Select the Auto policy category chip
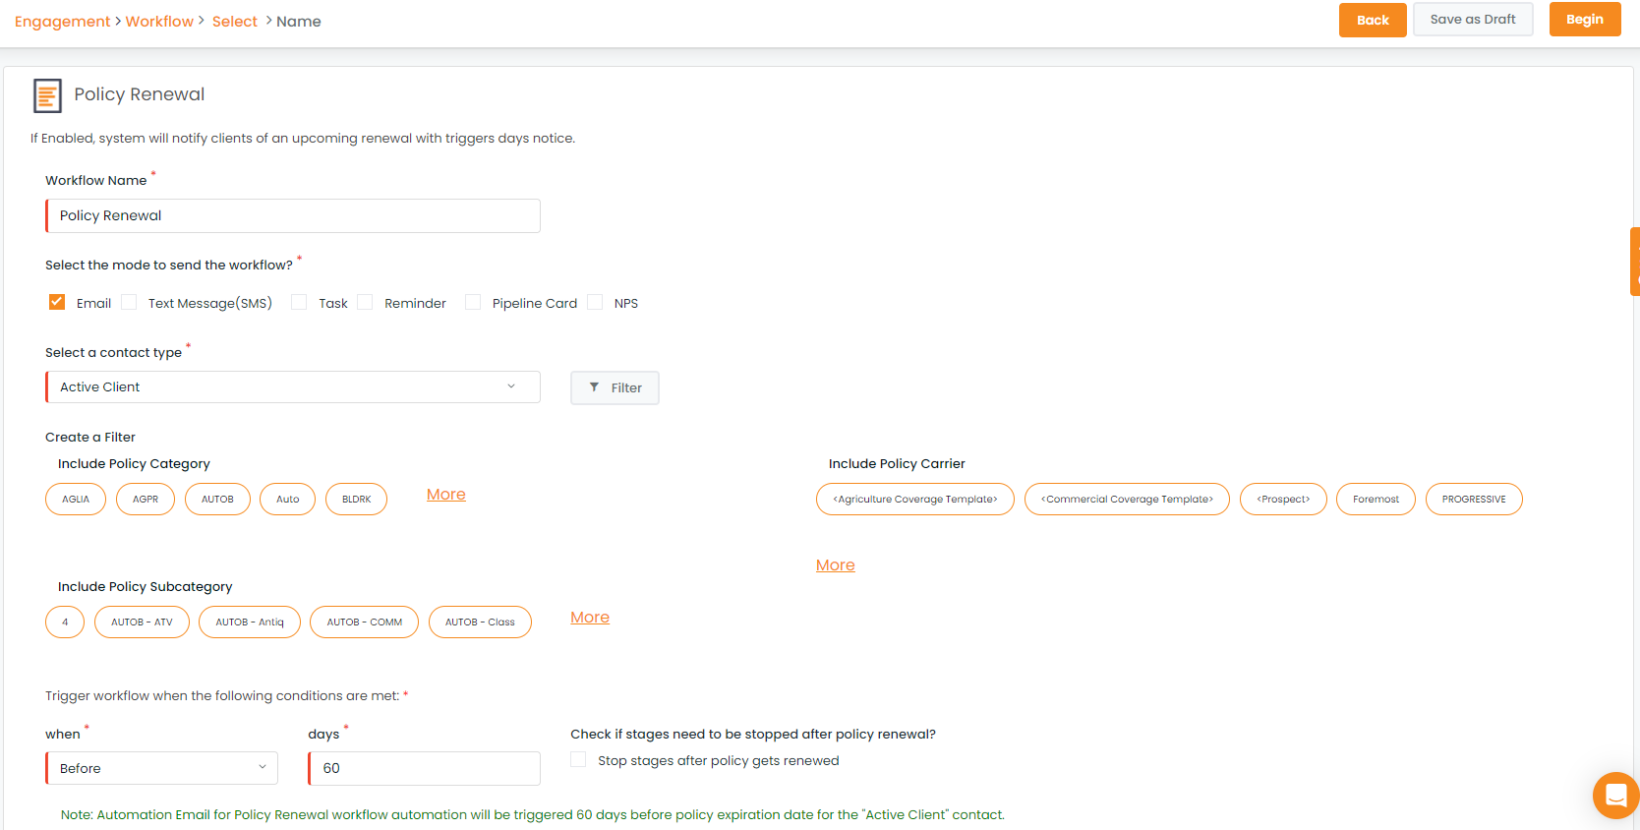Viewport: 1640px width, 830px height. click(x=287, y=500)
